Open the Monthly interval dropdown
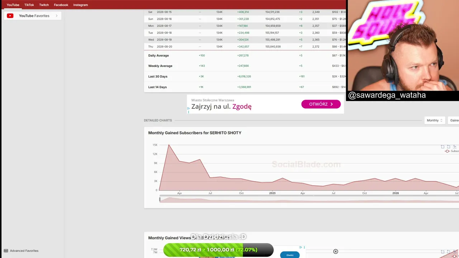 pyautogui.click(x=435, y=120)
